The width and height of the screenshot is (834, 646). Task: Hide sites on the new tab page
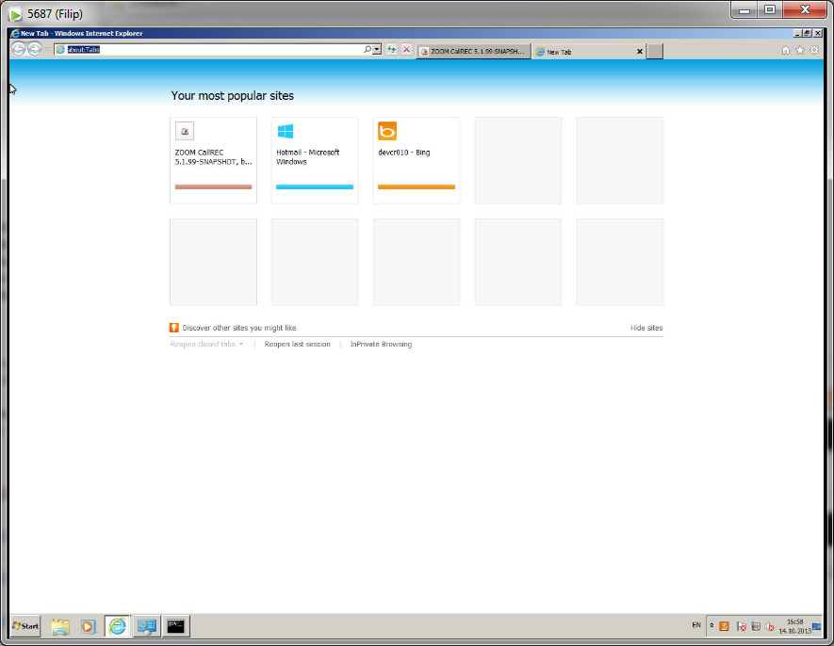[646, 327]
